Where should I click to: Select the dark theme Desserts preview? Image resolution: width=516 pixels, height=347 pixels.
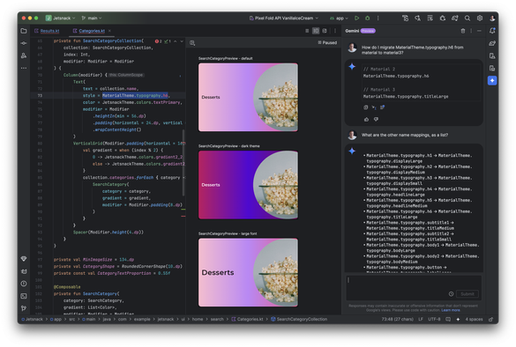click(x=248, y=185)
